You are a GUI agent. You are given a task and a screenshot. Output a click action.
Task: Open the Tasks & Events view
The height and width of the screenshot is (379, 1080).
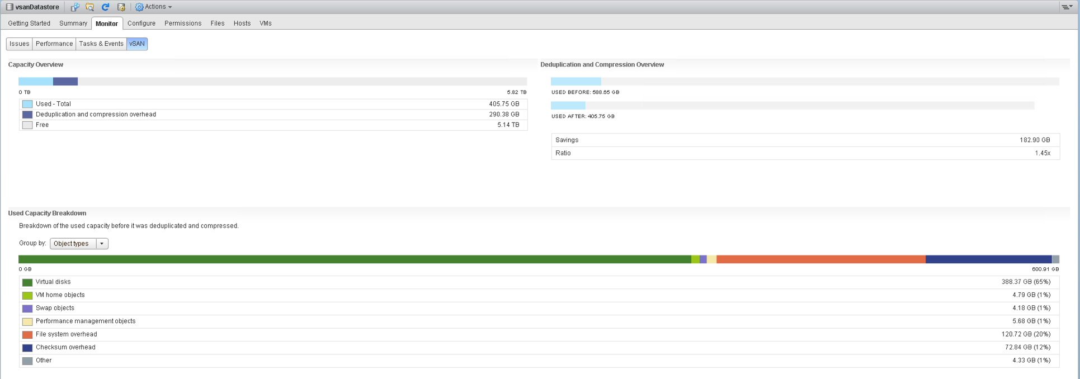[x=101, y=44]
